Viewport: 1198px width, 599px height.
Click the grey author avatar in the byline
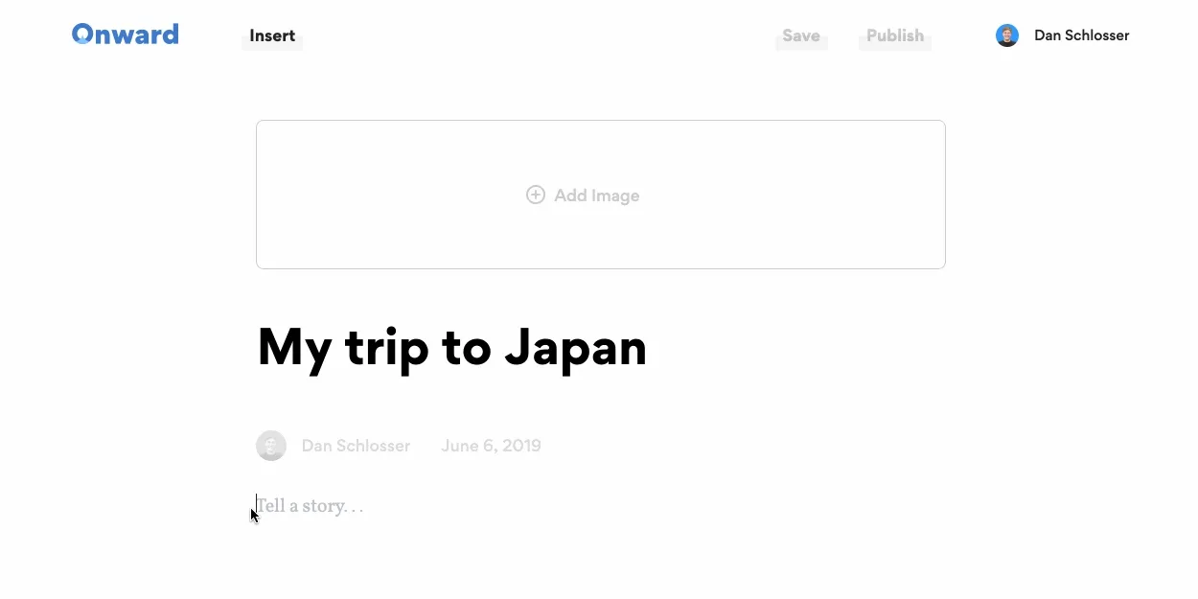click(271, 446)
